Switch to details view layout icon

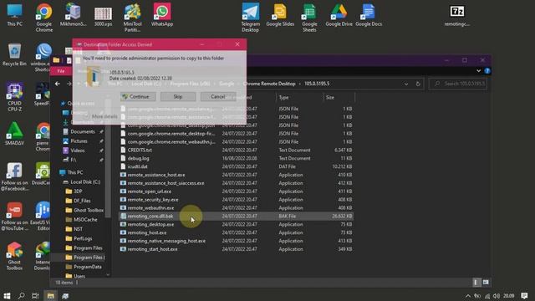coord(476,283)
